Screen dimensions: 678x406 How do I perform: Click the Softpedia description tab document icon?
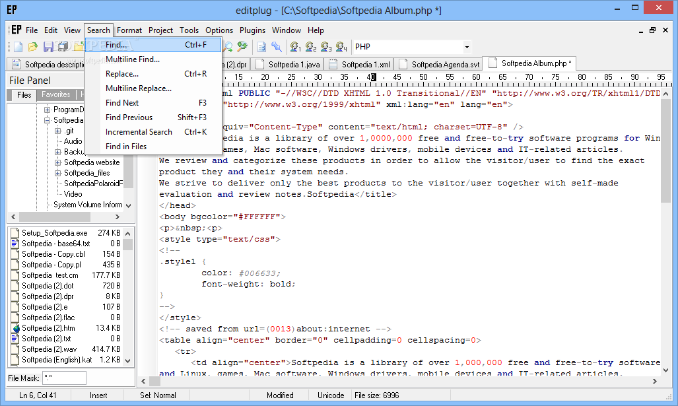(16, 65)
